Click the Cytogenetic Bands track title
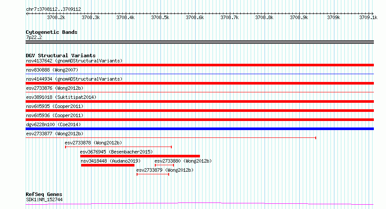This screenshot has width=386, height=209. (52, 32)
